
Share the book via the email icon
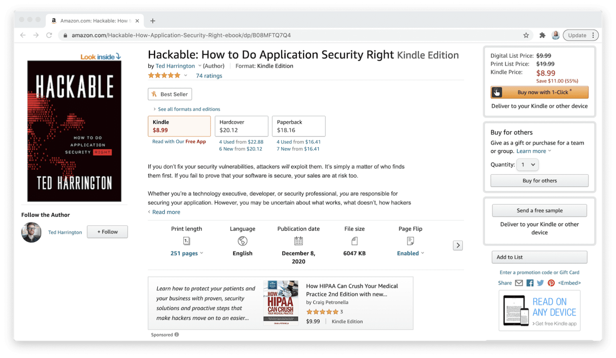(519, 283)
